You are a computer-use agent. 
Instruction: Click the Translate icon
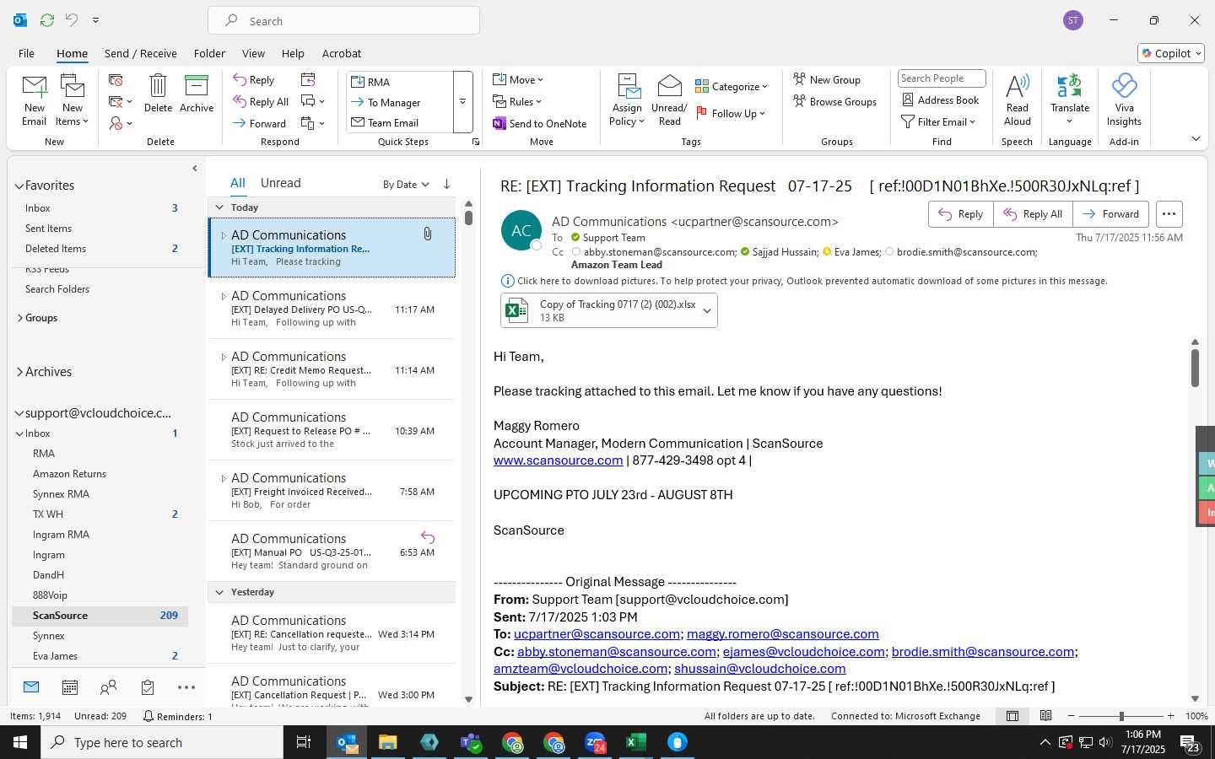pyautogui.click(x=1070, y=86)
